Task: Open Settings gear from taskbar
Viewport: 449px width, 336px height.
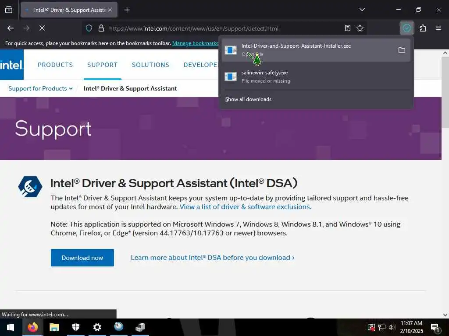Action: pyautogui.click(x=97, y=327)
